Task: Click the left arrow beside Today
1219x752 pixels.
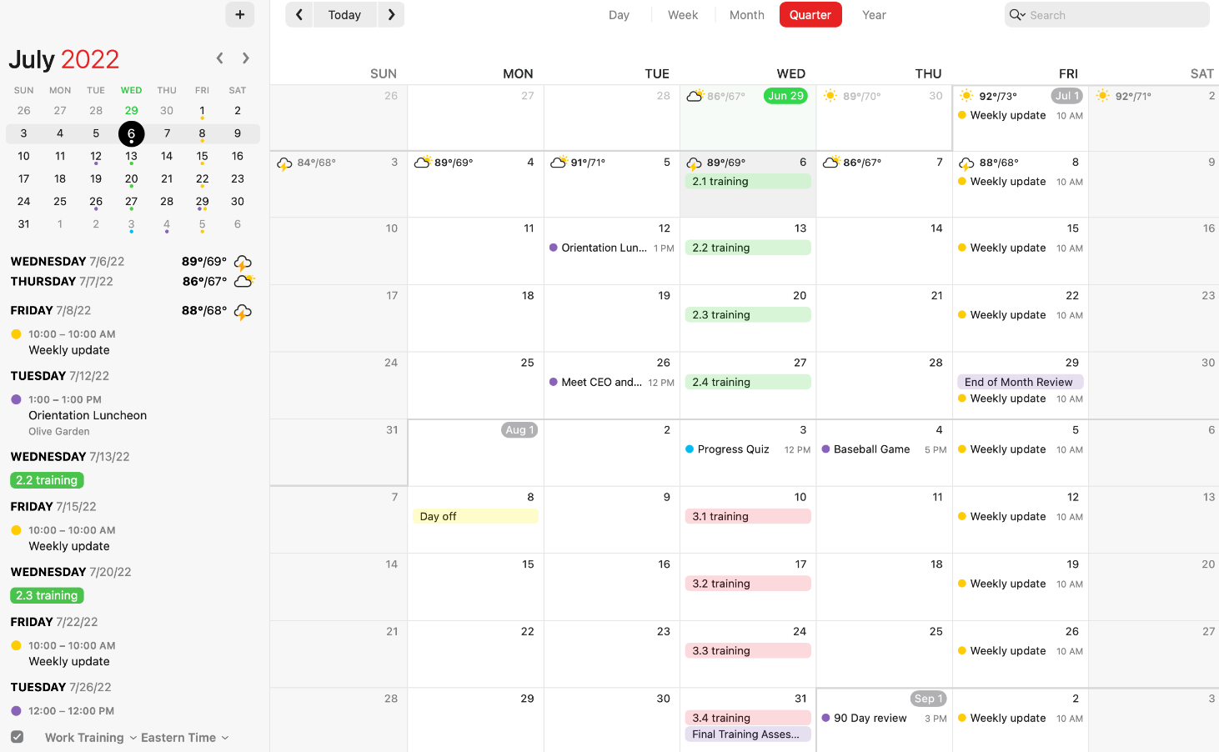Action: coord(298,14)
